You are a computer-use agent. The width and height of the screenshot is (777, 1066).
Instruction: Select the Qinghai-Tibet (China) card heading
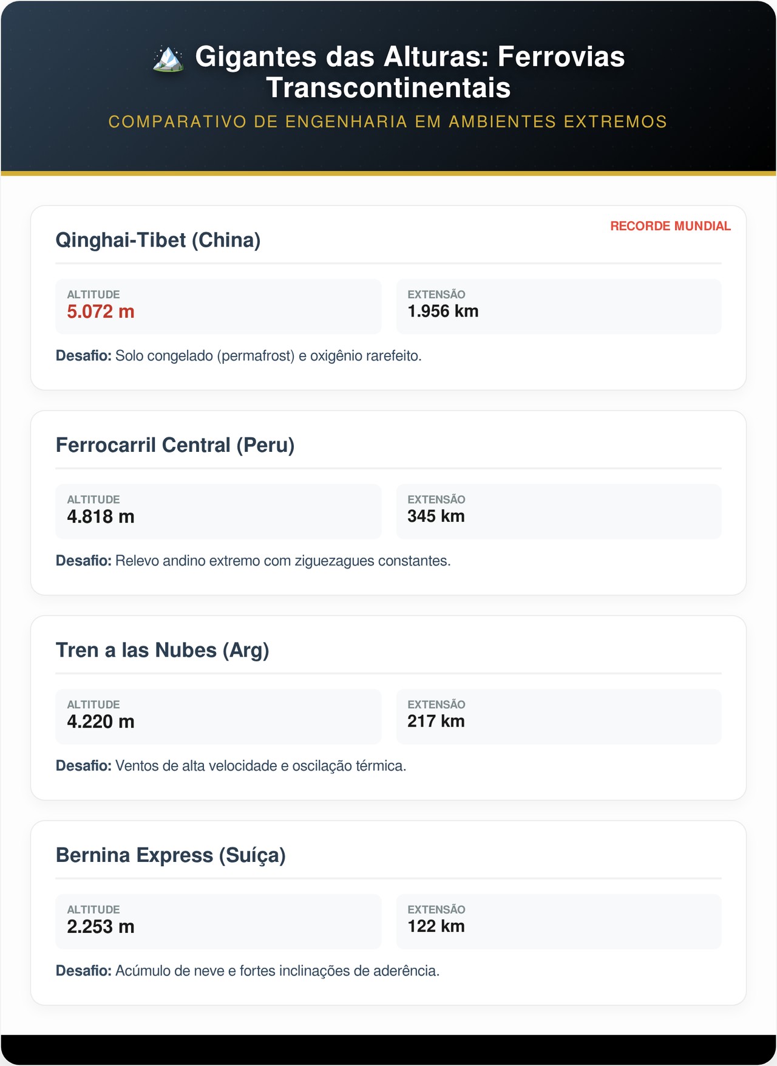tap(158, 240)
